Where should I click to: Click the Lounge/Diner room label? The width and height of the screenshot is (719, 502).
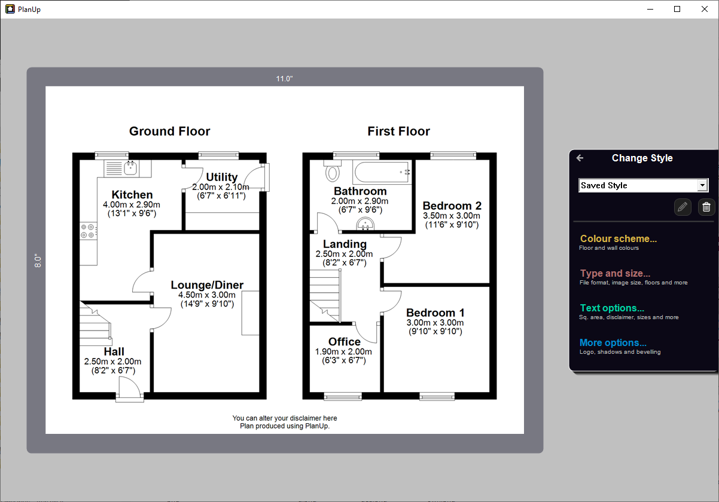point(207,285)
